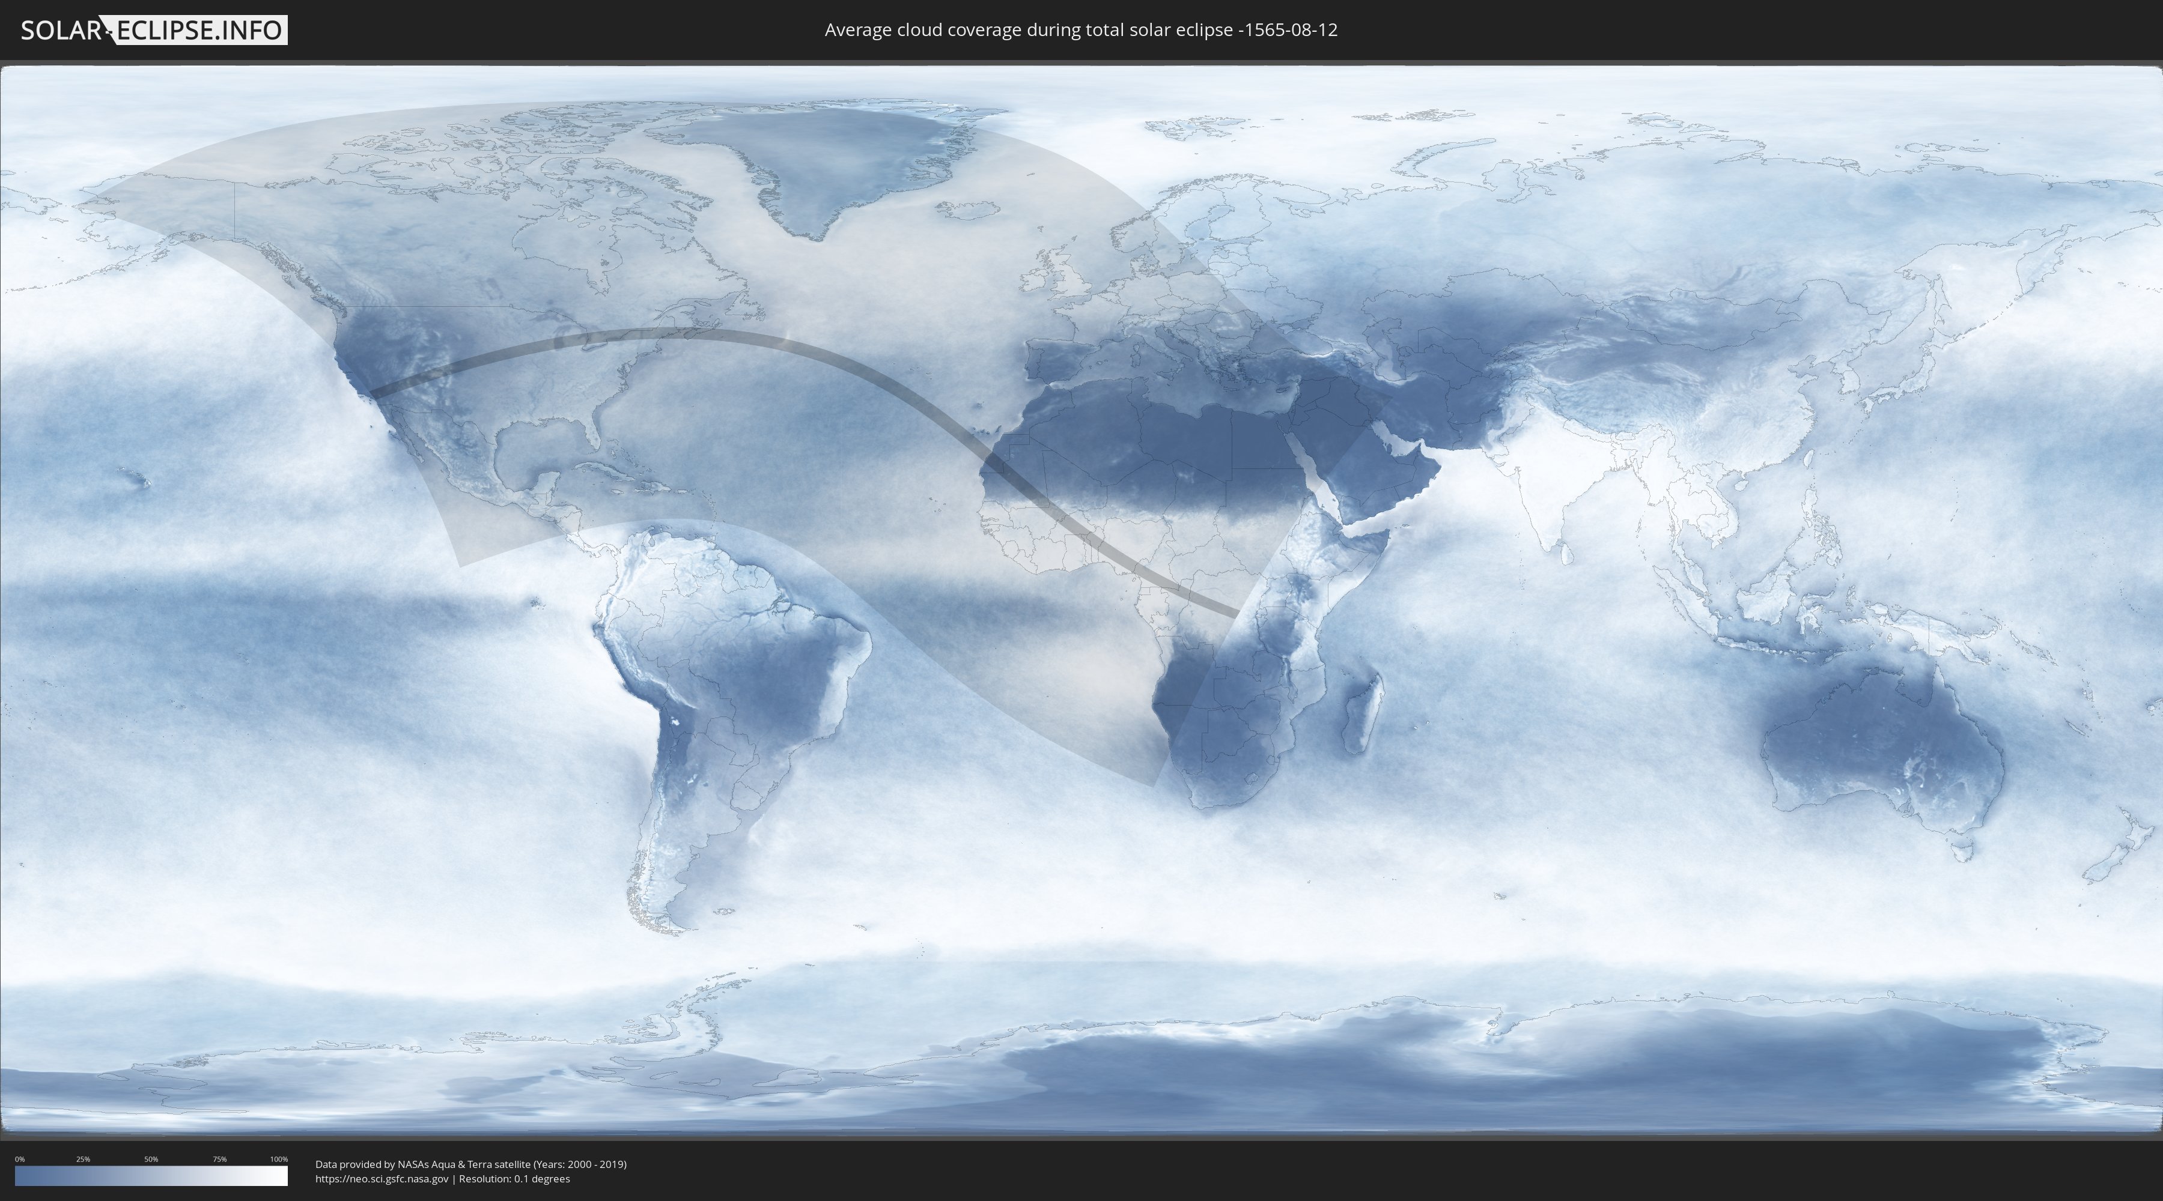The image size is (2163, 1201).
Task: Click the Resolution: 0.1 degrees text
Action: point(515,1178)
